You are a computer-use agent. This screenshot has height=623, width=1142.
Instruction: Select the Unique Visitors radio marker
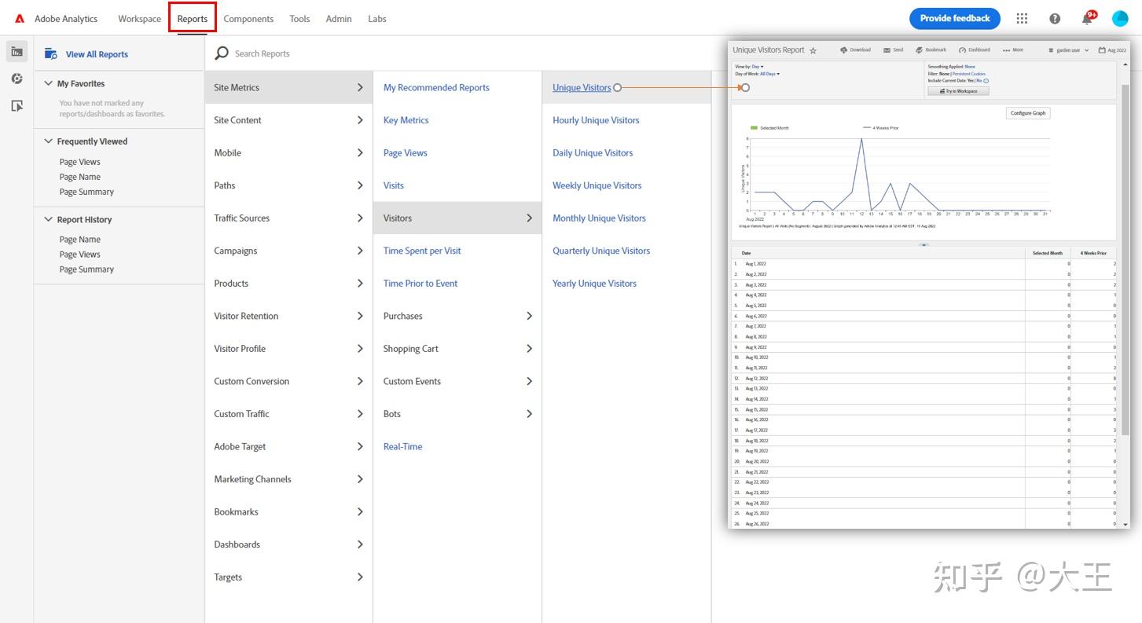(x=618, y=87)
